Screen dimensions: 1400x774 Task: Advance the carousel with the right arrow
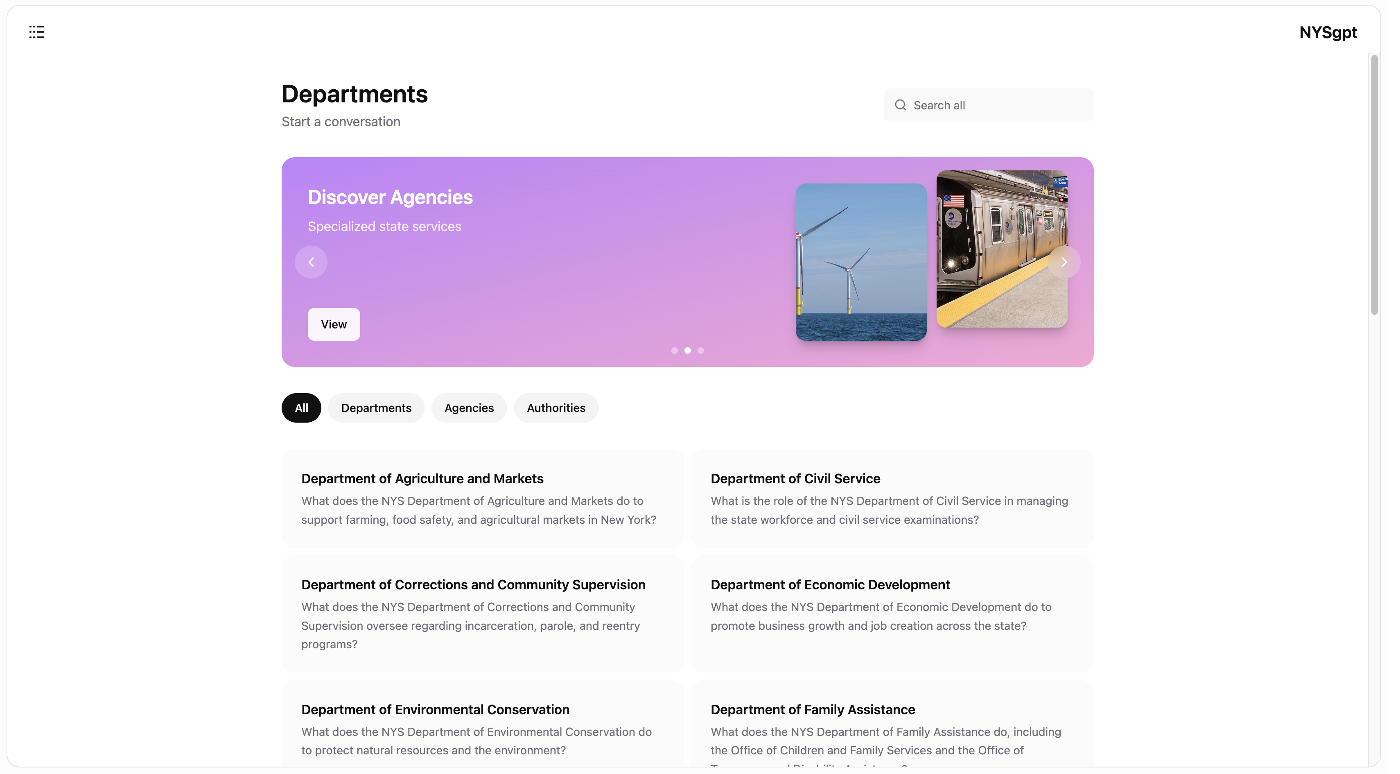coord(1064,262)
